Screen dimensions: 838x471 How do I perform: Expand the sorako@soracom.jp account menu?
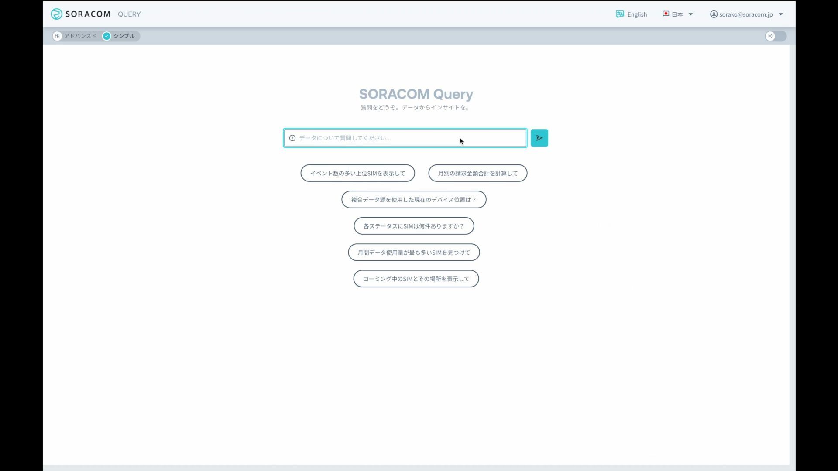747,14
